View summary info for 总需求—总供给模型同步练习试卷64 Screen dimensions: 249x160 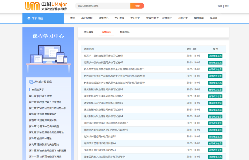click(x=215, y=56)
